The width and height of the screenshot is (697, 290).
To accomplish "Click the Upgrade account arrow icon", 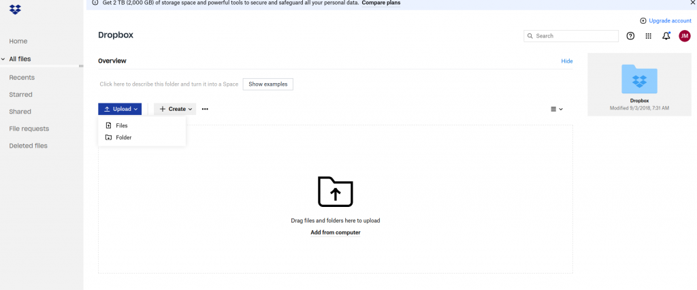I will pyautogui.click(x=643, y=21).
